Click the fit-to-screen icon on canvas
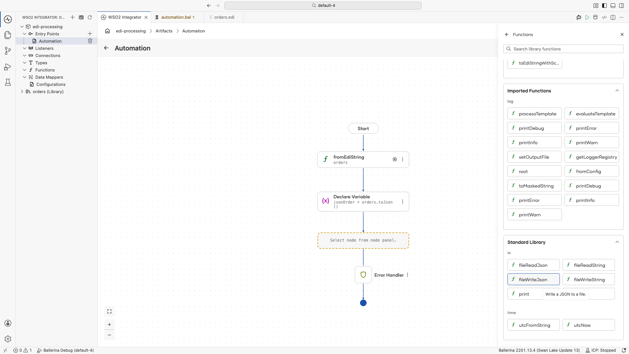 point(109,311)
